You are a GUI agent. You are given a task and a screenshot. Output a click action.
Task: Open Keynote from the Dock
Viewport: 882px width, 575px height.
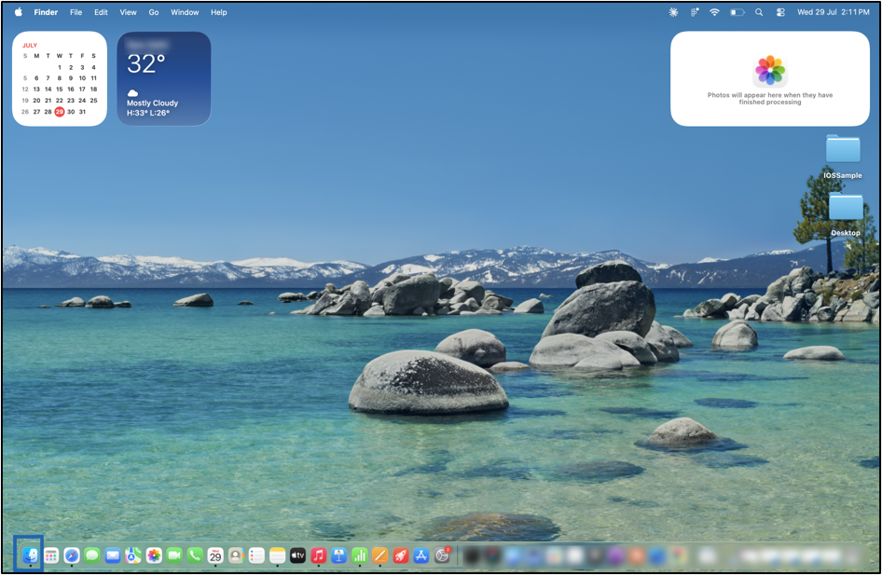click(x=338, y=555)
